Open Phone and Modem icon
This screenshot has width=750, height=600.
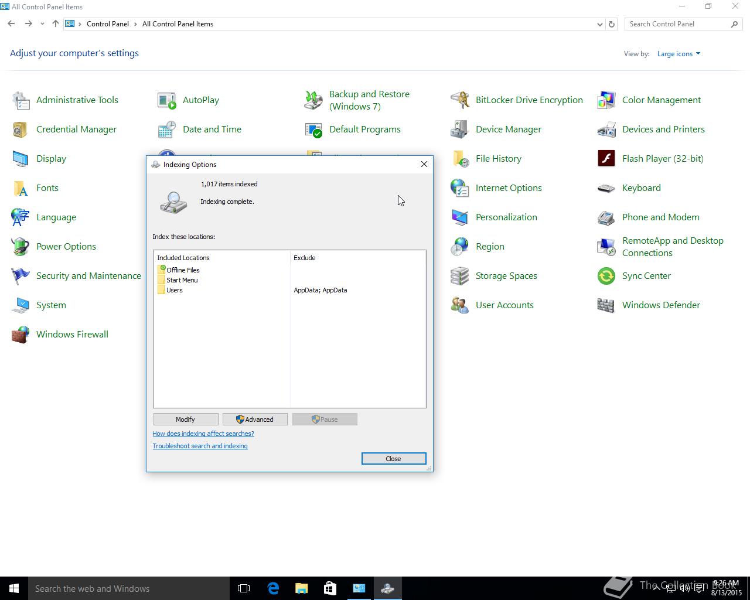[606, 217]
